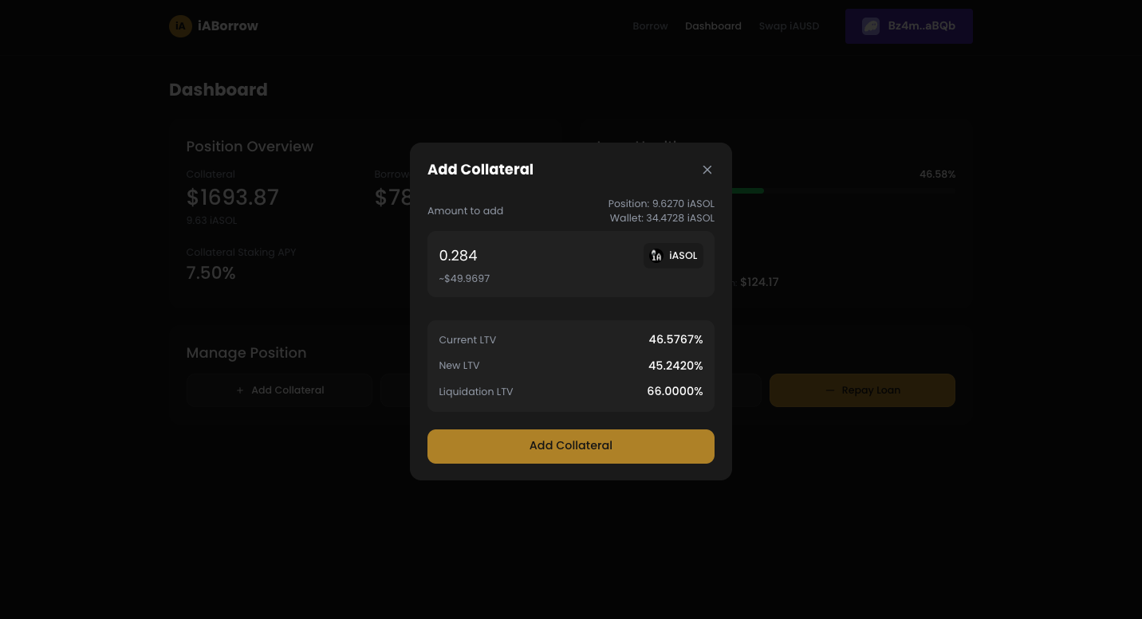Click the Position: 9.6270 iASOL text
This screenshot has height=619, width=1142.
(661, 204)
